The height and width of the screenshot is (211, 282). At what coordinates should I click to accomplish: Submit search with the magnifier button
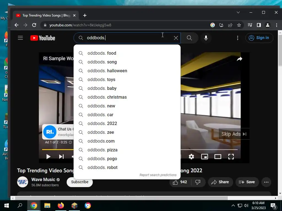(189, 38)
